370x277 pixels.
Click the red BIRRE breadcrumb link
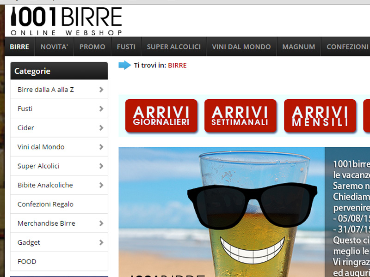click(177, 66)
